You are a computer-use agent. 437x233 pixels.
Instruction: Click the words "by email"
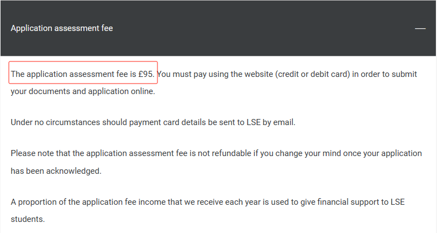click(x=278, y=122)
